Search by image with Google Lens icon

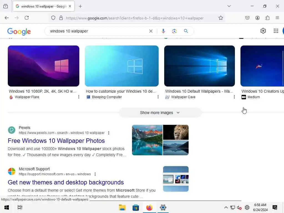(174, 31)
